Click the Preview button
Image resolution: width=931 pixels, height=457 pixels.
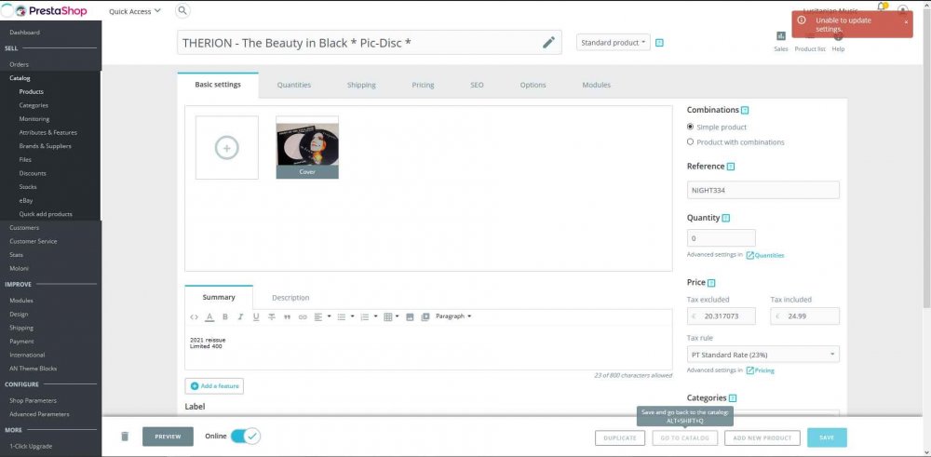[x=168, y=437]
